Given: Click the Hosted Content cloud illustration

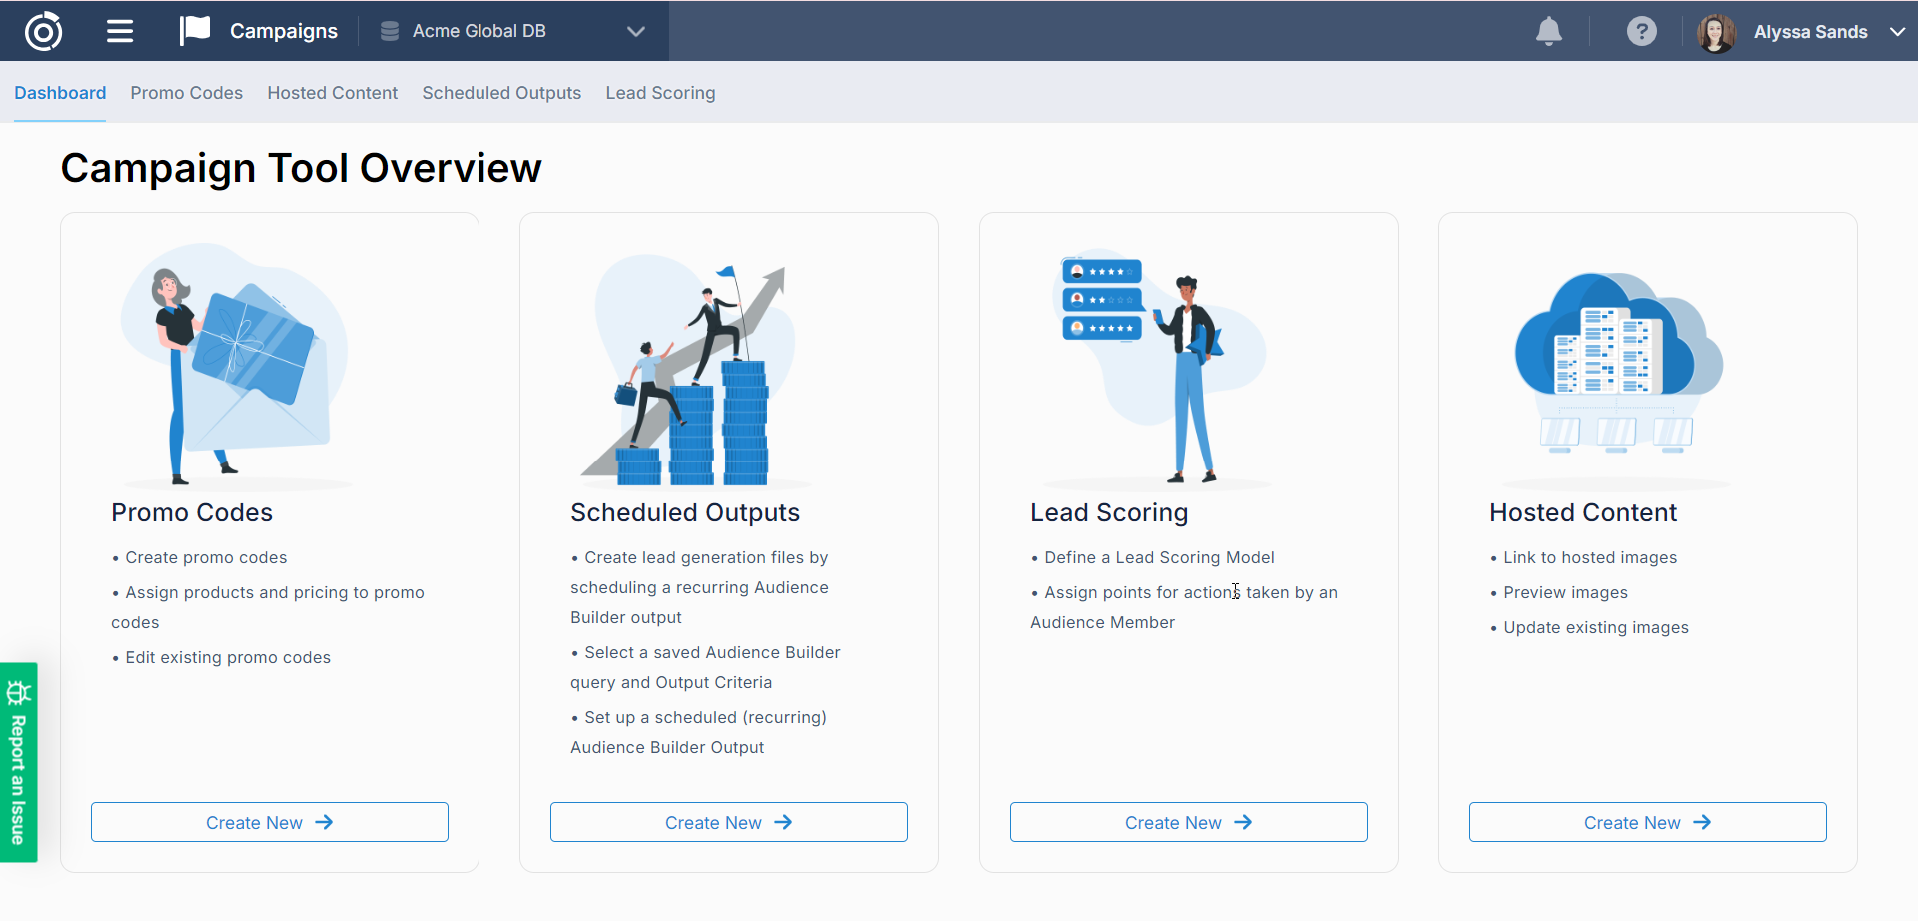Looking at the screenshot, I should point(1618,365).
